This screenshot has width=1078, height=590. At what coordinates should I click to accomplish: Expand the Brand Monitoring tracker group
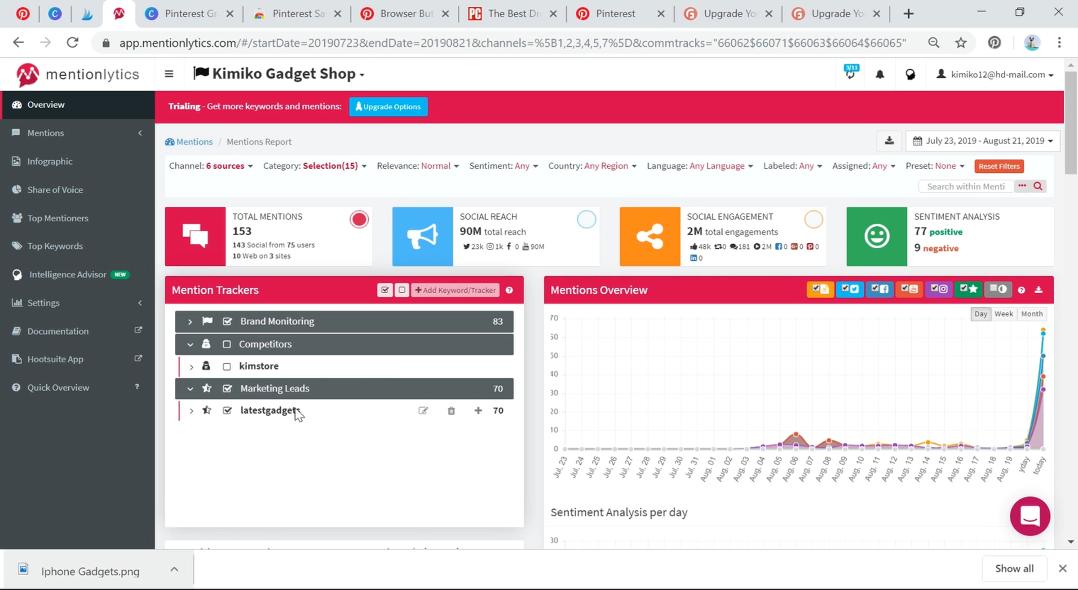[190, 321]
